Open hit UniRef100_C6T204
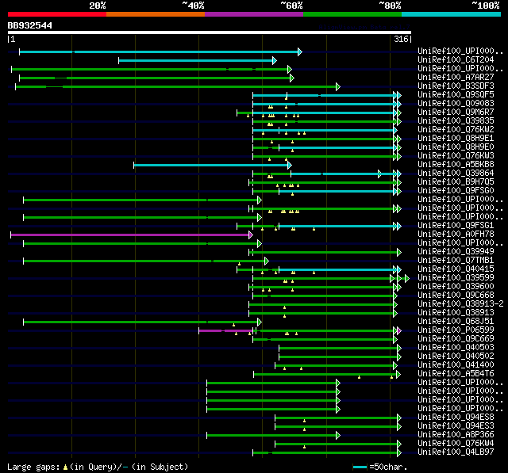Screen dimensions: 508x473 tap(456, 59)
